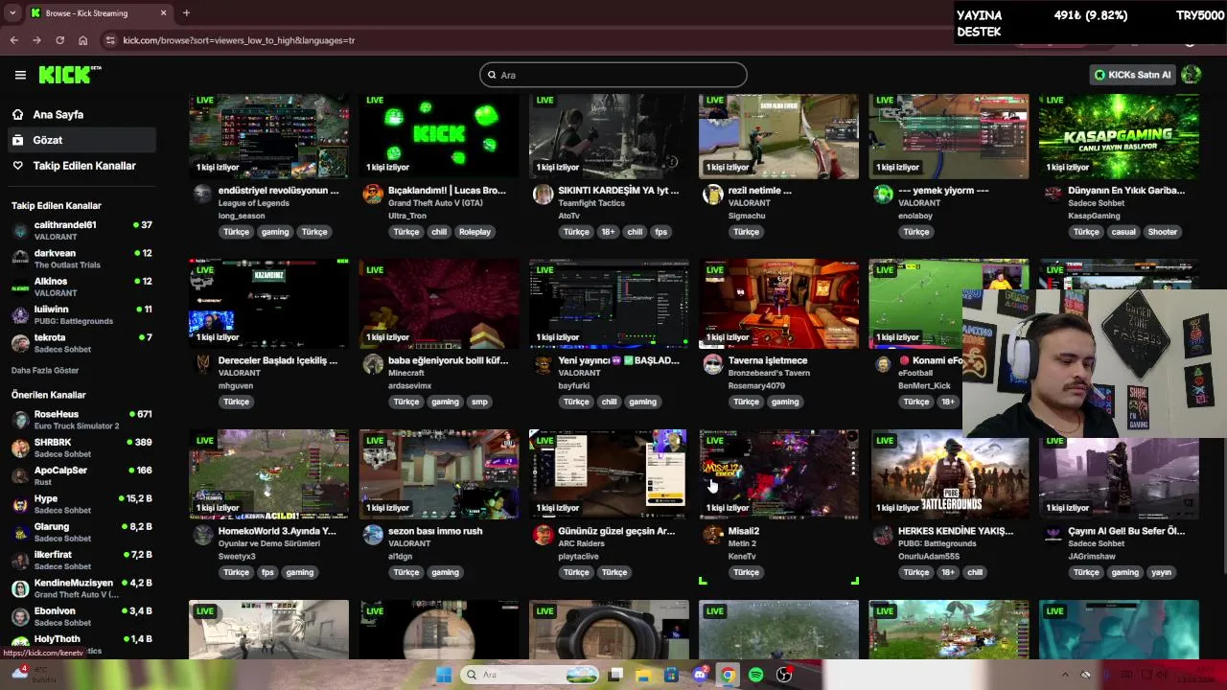1227x690 pixels.
Task: Open ilkerfirat recommended channel
Action: [x=81, y=560]
